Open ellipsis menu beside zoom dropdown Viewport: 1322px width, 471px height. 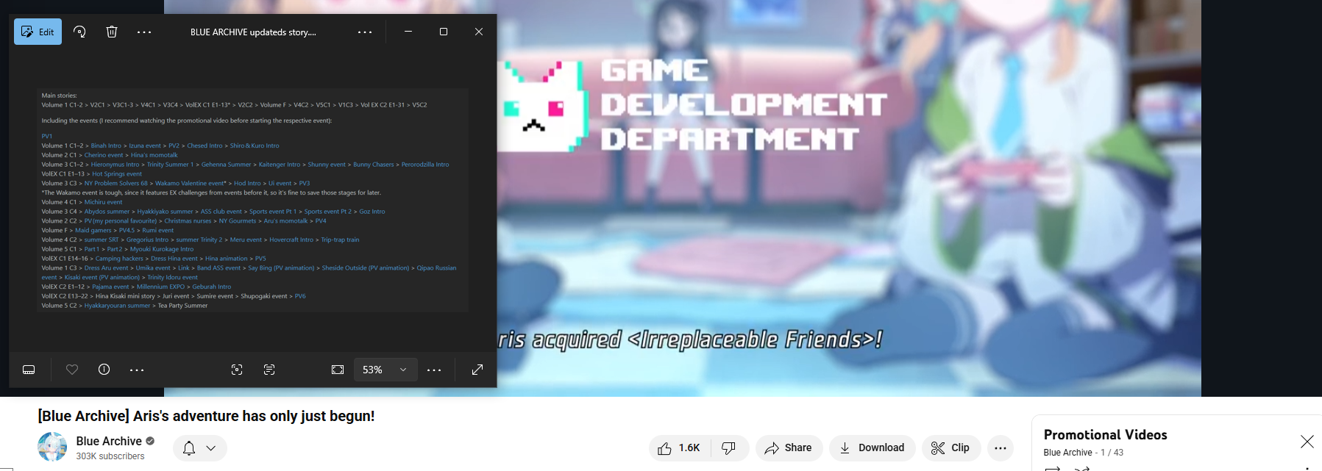pyautogui.click(x=434, y=370)
